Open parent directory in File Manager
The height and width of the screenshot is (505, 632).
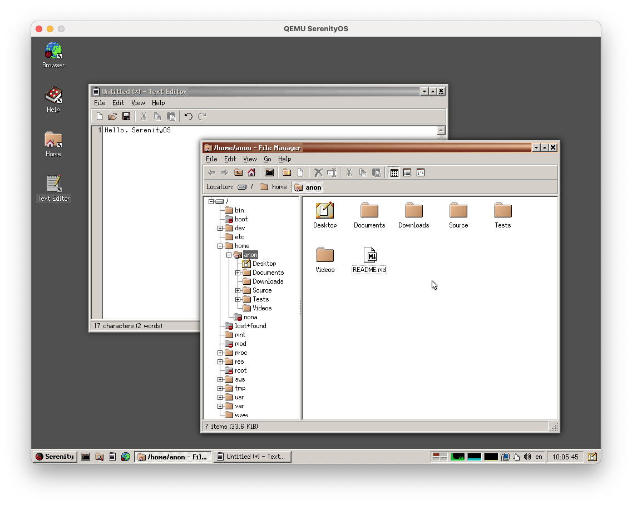tap(238, 173)
